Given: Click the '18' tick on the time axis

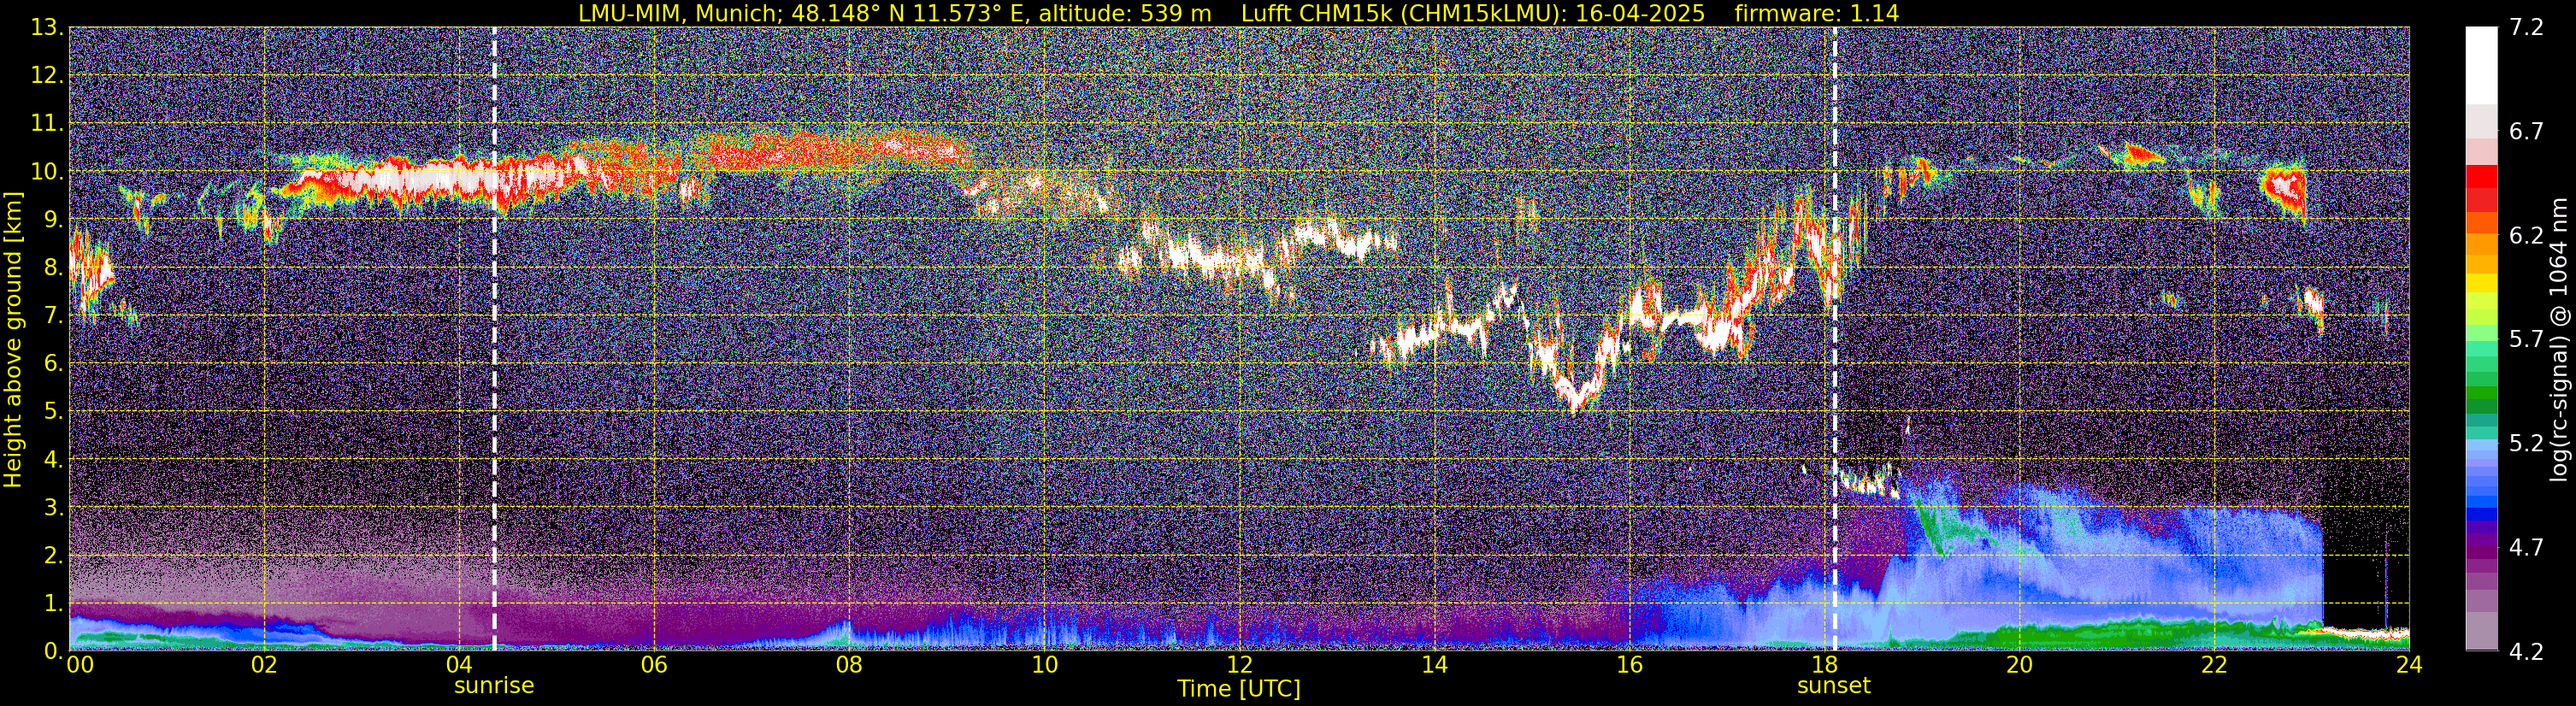Looking at the screenshot, I should 1824,665.
